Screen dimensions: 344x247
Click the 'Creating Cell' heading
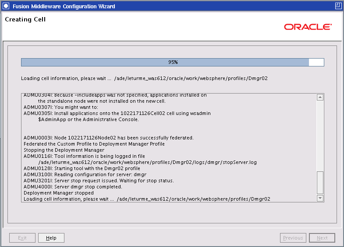(x=25, y=19)
